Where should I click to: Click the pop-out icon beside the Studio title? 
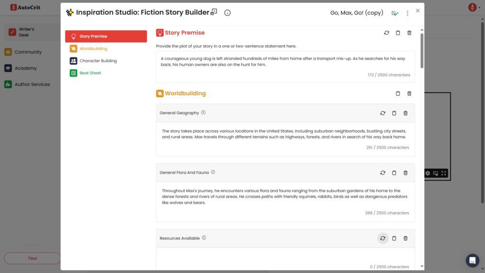point(214,11)
